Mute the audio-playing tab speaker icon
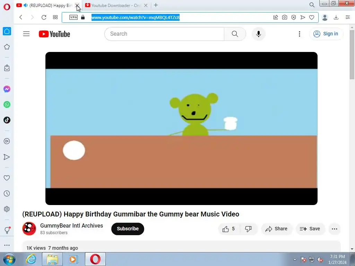The height and width of the screenshot is (266, 355). 26,5
